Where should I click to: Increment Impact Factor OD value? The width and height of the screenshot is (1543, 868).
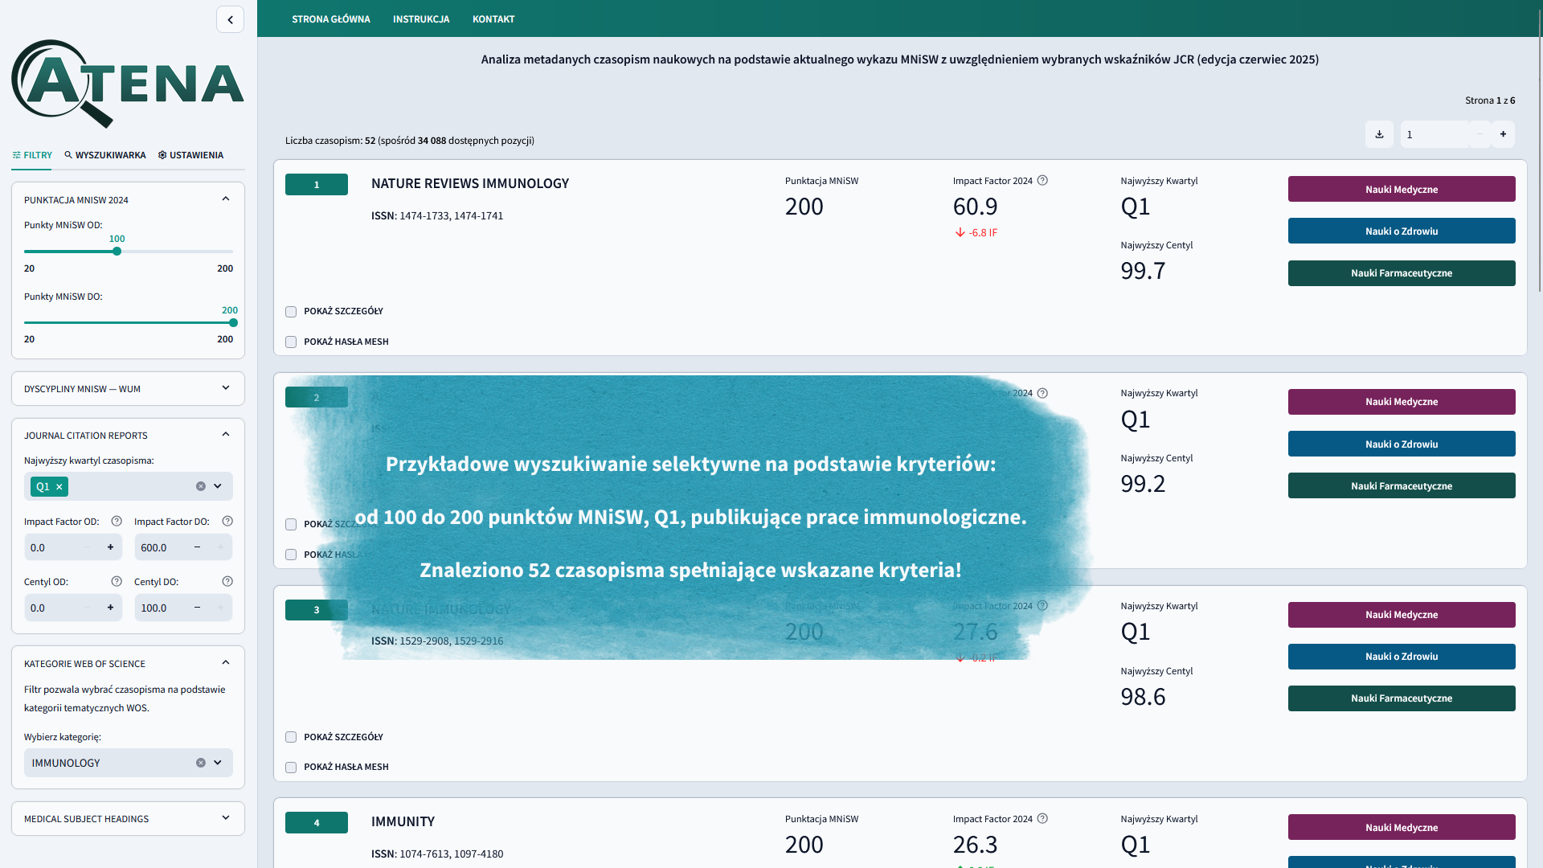coord(110,547)
